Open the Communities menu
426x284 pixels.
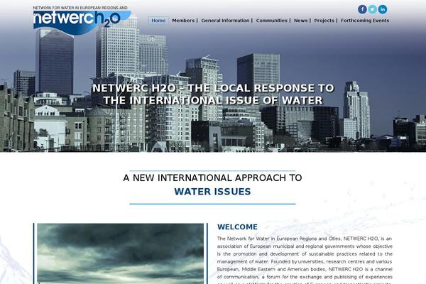coord(272,21)
